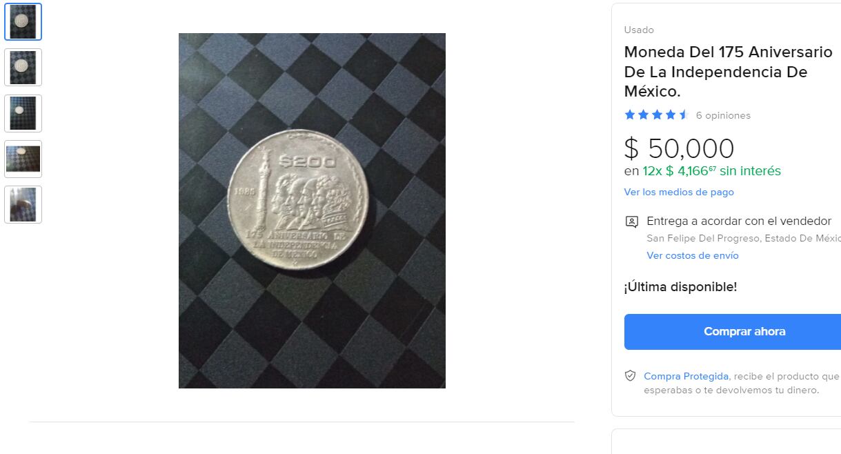The width and height of the screenshot is (841, 454).
Task: Show the second coin thumbnail image
Action: tap(23, 67)
